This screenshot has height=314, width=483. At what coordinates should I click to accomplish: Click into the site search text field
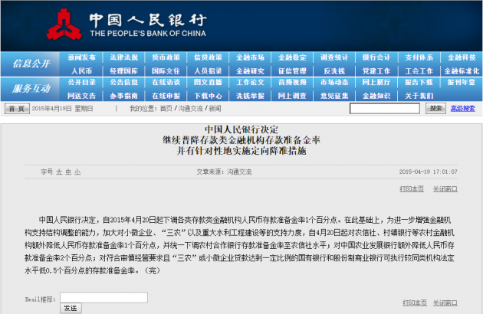(386, 109)
